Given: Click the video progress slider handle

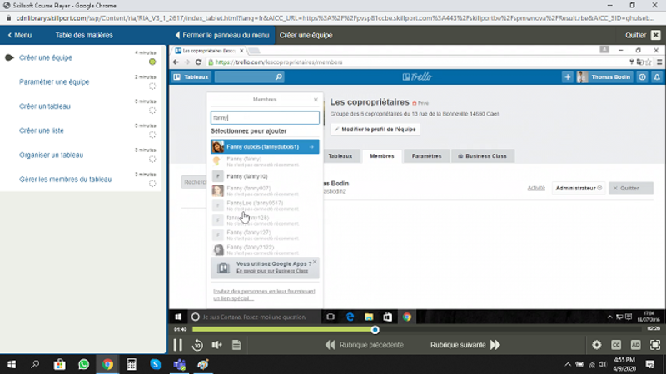Looking at the screenshot, I should (x=375, y=330).
